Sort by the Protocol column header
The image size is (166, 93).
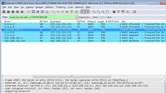coord(92,21)
